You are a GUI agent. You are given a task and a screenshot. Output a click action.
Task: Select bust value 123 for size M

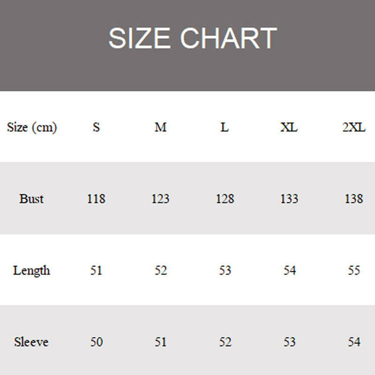point(160,199)
